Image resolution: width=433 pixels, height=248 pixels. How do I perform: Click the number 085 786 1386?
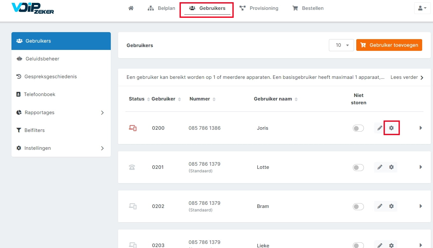tap(204, 128)
